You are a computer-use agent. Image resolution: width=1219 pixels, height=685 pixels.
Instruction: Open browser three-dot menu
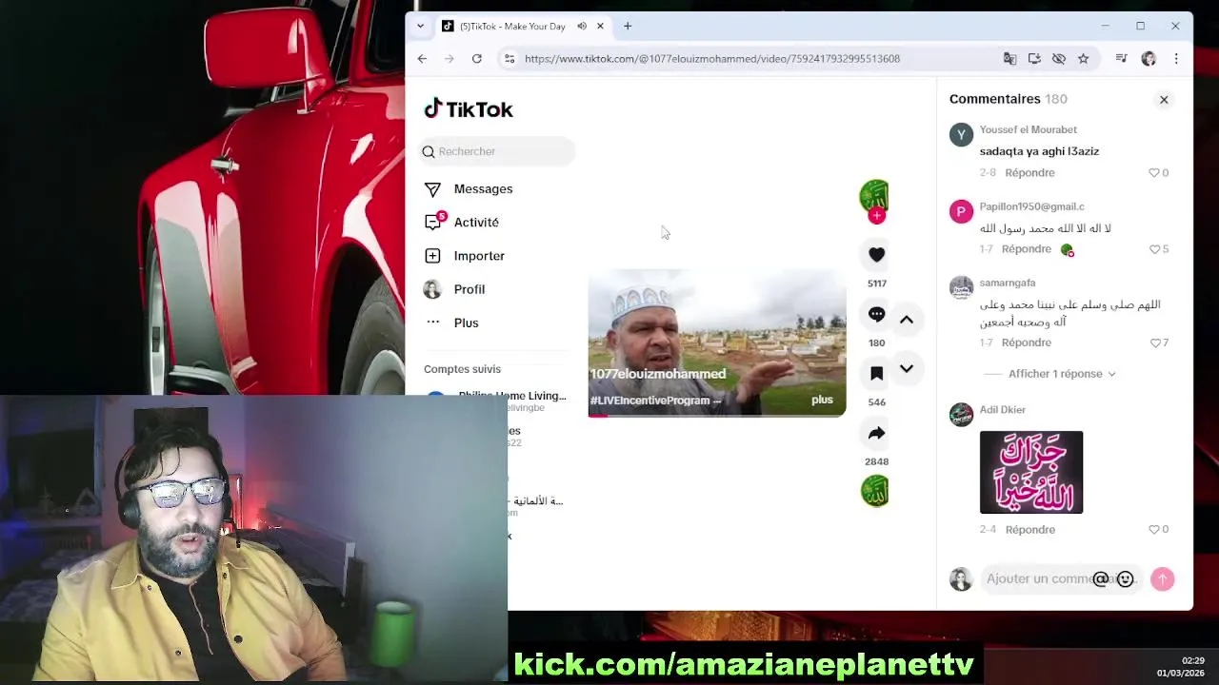click(1176, 59)
